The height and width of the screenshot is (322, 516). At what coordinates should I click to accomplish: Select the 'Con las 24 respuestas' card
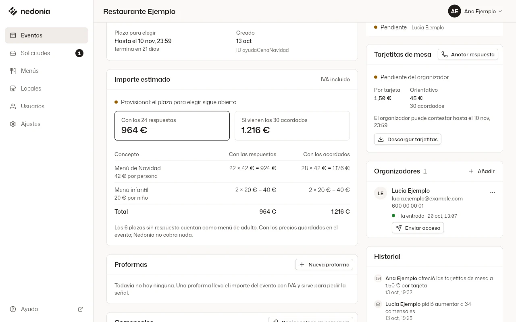[172, 126]
